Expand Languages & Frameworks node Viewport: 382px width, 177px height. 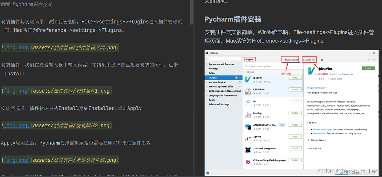click(207, 96)
